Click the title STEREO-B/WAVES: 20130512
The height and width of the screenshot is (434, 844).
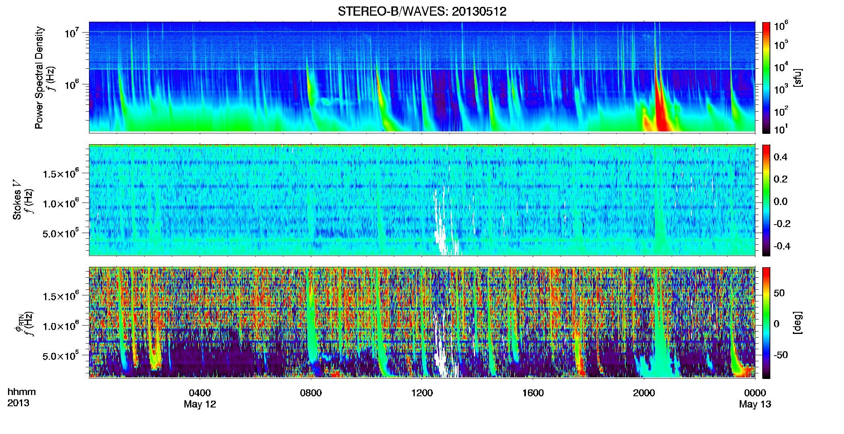pyautogui.click(x=422, y=11)
